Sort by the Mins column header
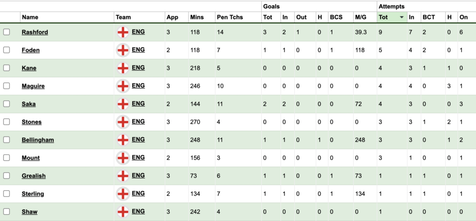Viewport: 476px width, 221px height. coord(197,17)
